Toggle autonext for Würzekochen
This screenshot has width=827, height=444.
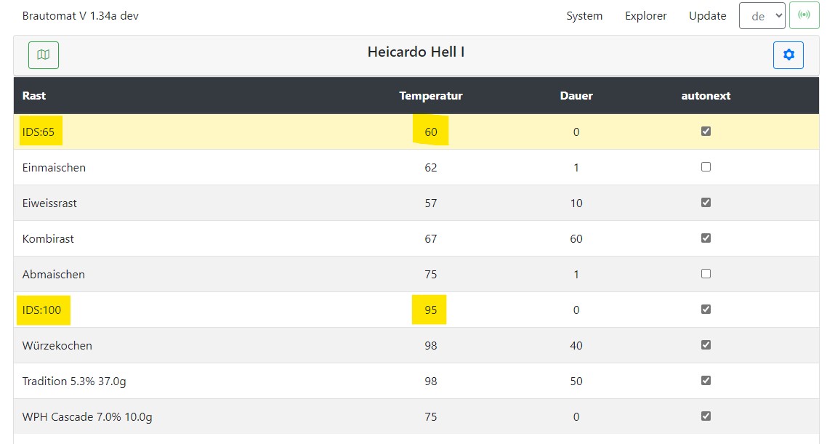(x=706, y=345)
